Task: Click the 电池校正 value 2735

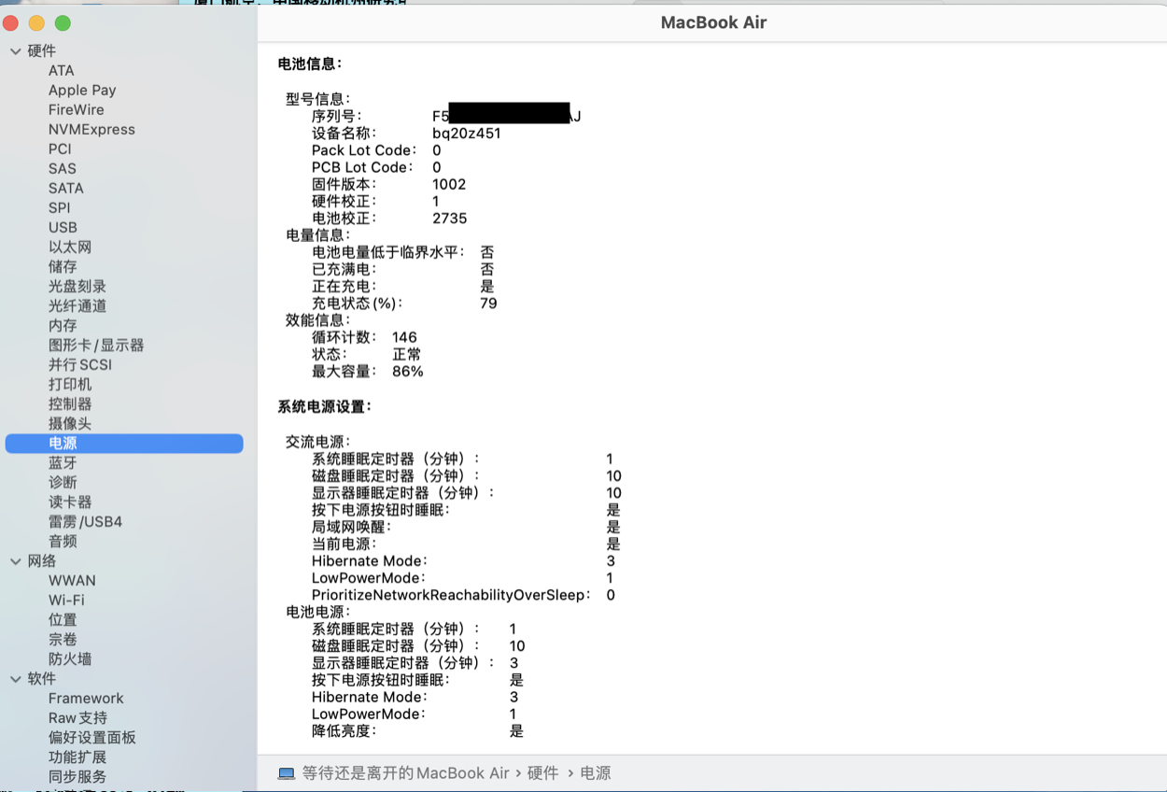Action: coord(450,219)
